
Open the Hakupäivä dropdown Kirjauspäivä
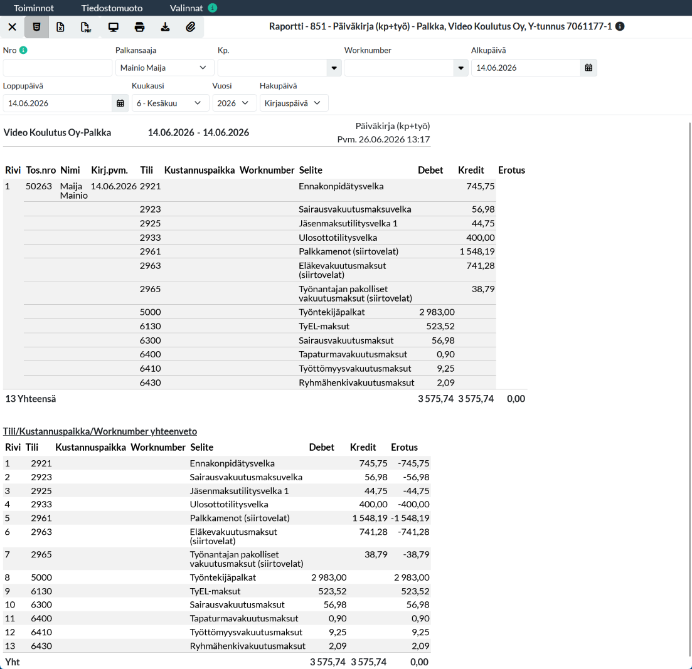click(294, 103)
